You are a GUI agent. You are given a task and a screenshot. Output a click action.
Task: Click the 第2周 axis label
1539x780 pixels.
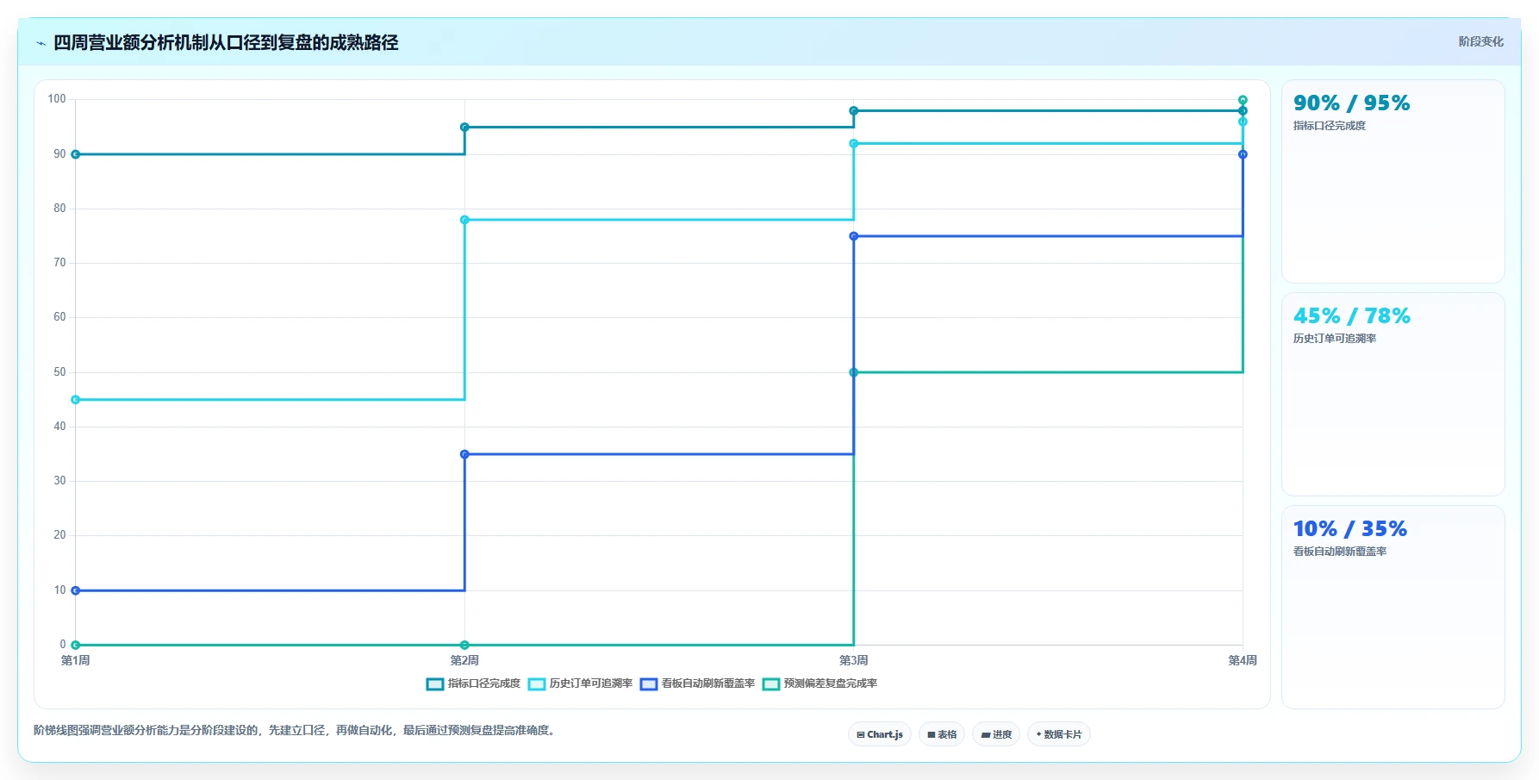[464, 660]
